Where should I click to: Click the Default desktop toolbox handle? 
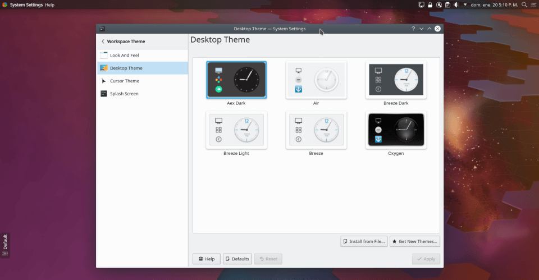coord(5,245)
